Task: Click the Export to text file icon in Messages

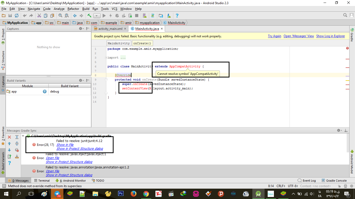Action: 9,157
